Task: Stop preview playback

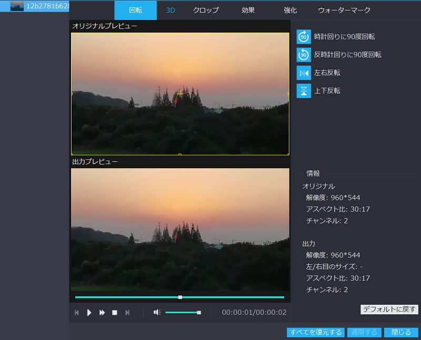Action: [114, 312]
